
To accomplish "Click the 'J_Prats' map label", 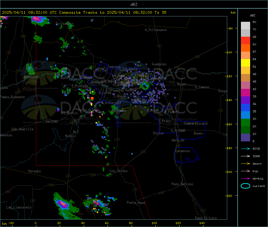I will [165, 121].
